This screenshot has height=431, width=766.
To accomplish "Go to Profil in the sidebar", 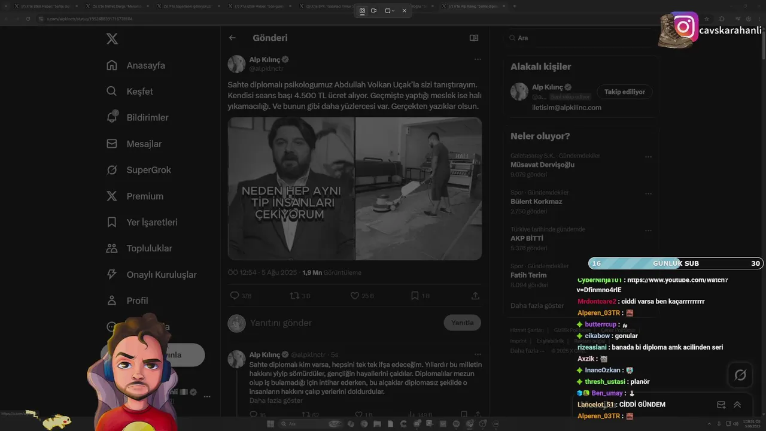I will coord(127,301).
